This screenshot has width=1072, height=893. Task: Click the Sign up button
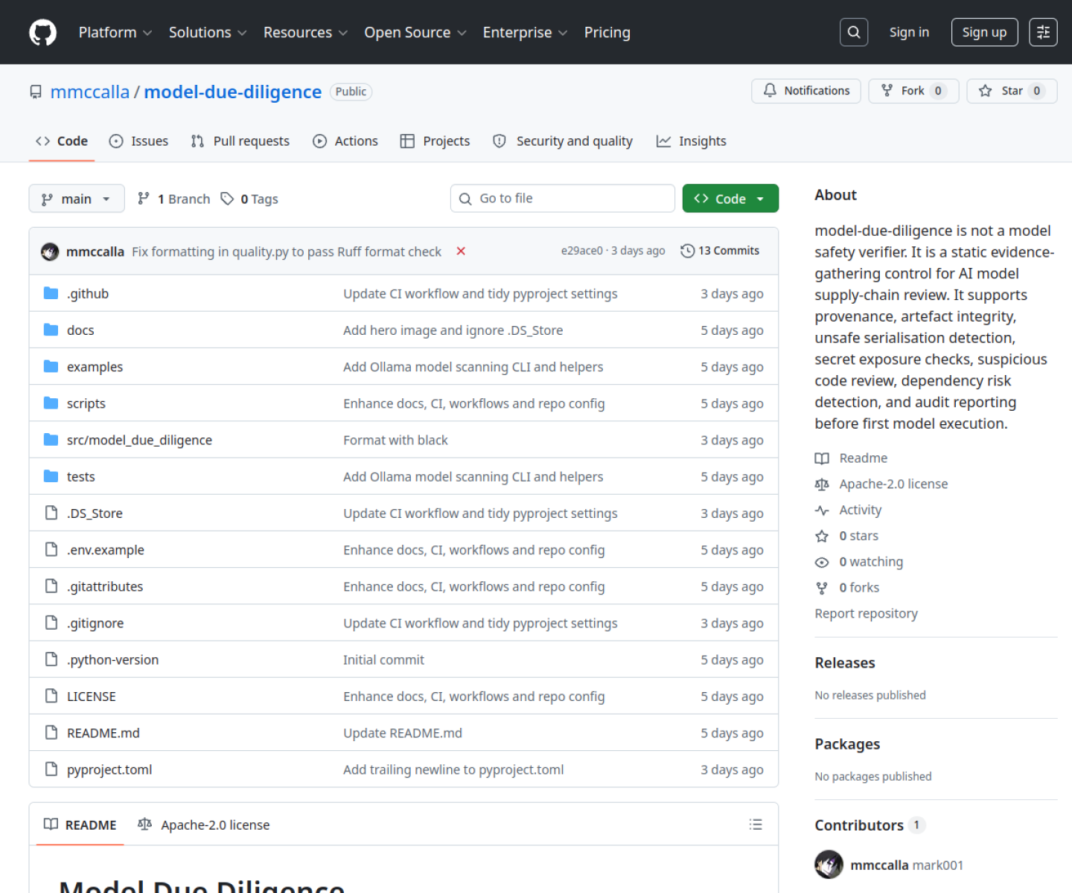tap(984, 32)
